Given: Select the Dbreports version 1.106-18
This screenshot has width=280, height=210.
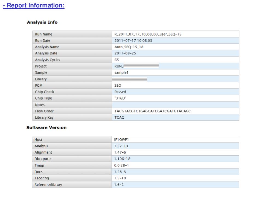Looking at the screenshot, I should click(122, 159).
